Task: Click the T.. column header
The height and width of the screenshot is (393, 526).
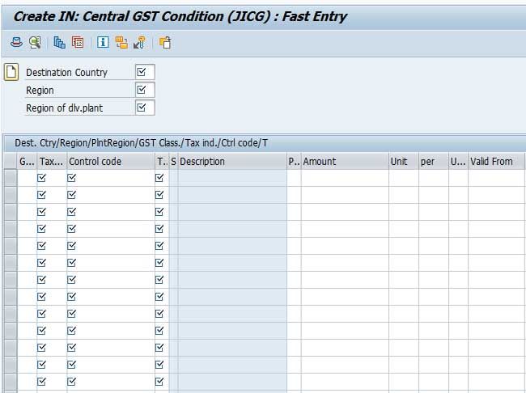Action: tap(162, 161)
